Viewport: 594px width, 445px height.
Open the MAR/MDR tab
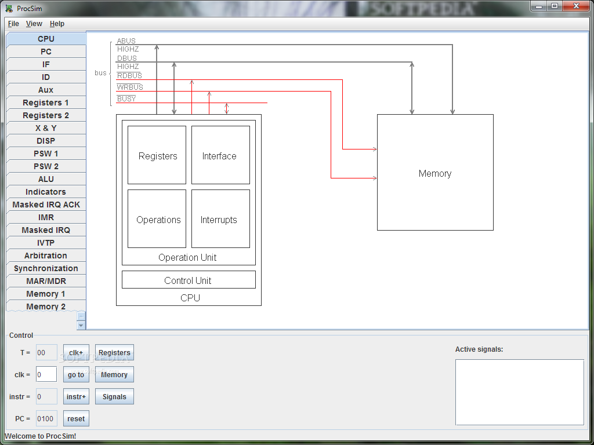[x=46, y=281]
